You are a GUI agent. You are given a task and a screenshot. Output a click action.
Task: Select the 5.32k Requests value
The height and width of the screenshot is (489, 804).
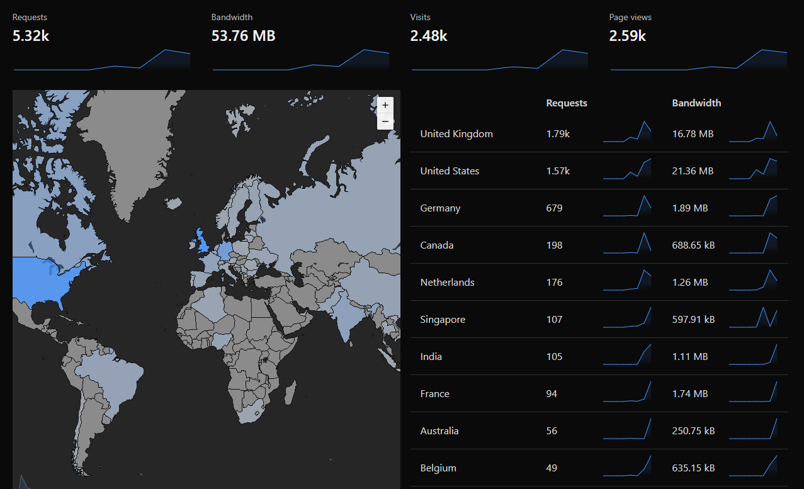[x=31, y=36]
